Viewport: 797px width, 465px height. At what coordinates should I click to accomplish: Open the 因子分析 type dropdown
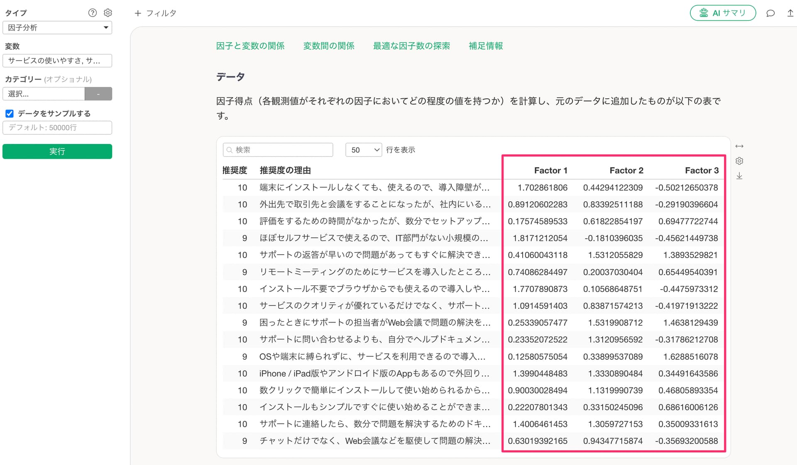click(57, 28)
